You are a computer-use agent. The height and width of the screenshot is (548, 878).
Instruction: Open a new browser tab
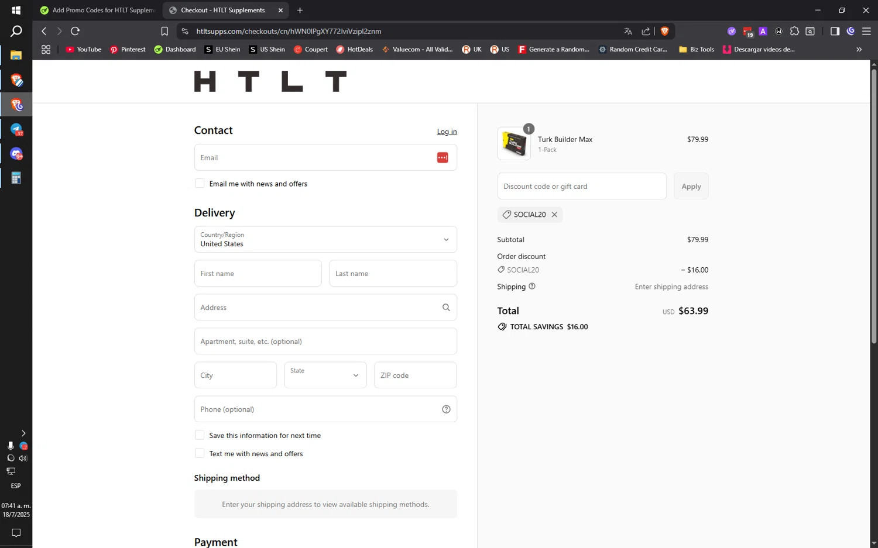(x=300, y=10)
